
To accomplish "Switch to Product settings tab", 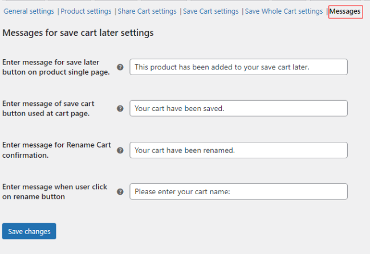I will pyautogui.click(x=86, y=11).
